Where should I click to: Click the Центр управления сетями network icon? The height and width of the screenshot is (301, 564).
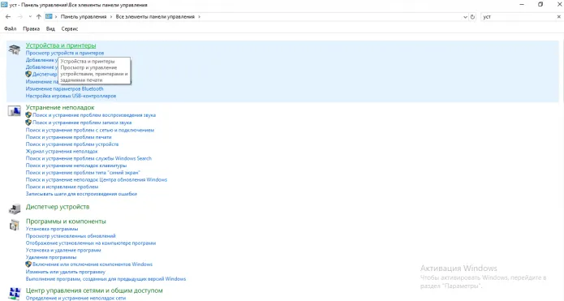[x=15, y=294]
